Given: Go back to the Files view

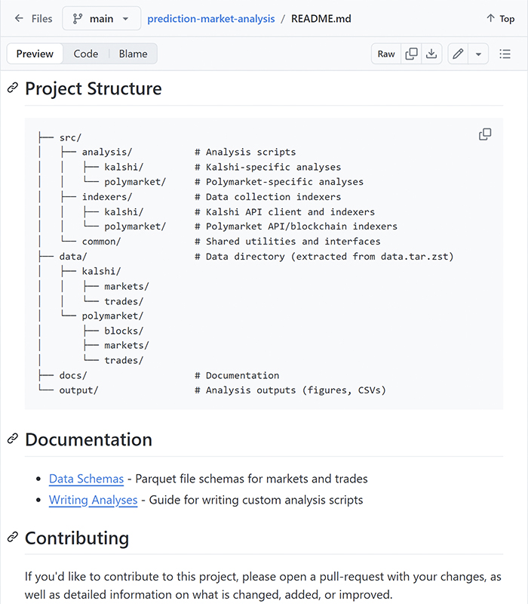Looking at the screenshot, I should click(33, 18).
